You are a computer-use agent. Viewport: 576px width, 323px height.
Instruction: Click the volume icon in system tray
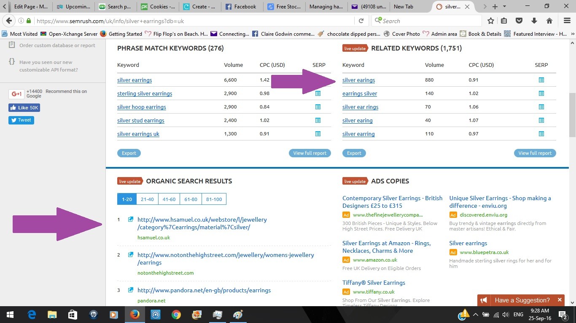tap(506, 315)
